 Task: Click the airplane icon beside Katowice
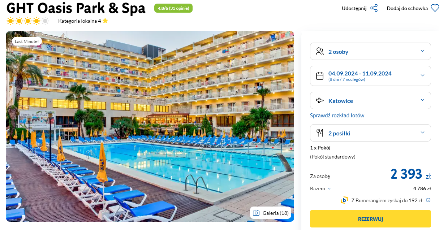[x=320, y=101]
